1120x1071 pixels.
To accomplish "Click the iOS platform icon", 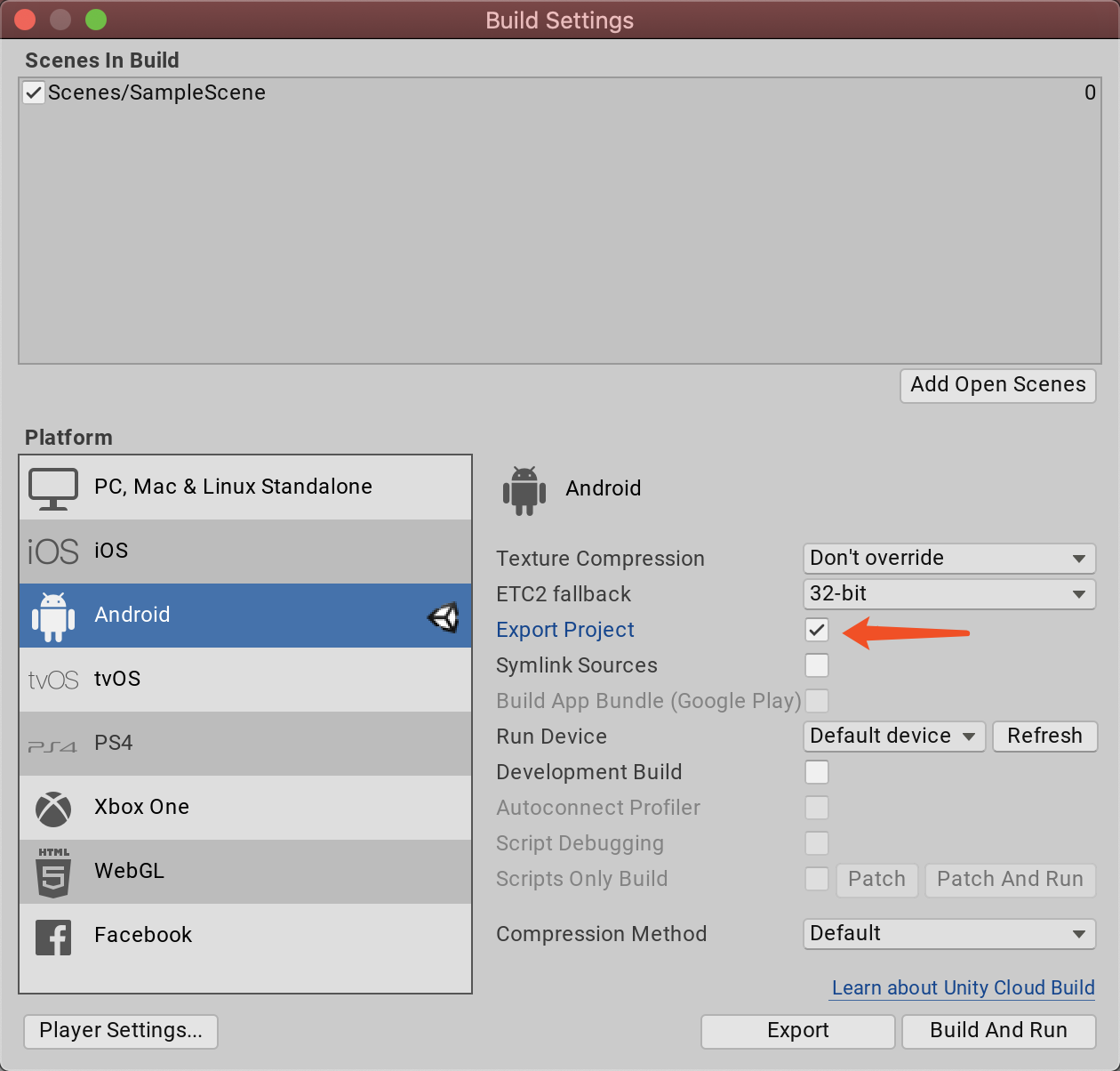I will pos(53,552).
